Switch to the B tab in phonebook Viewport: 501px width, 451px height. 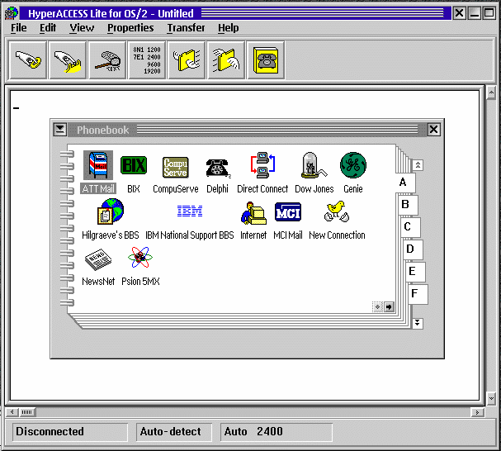pos(406,204)
